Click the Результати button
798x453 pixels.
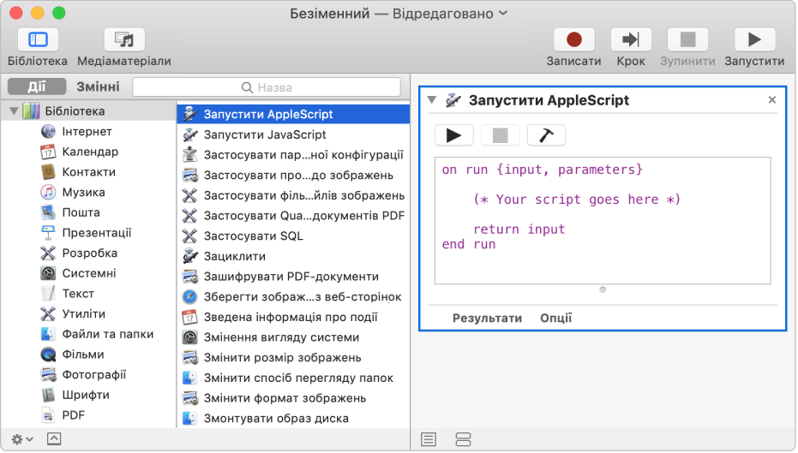coord(487,318)
